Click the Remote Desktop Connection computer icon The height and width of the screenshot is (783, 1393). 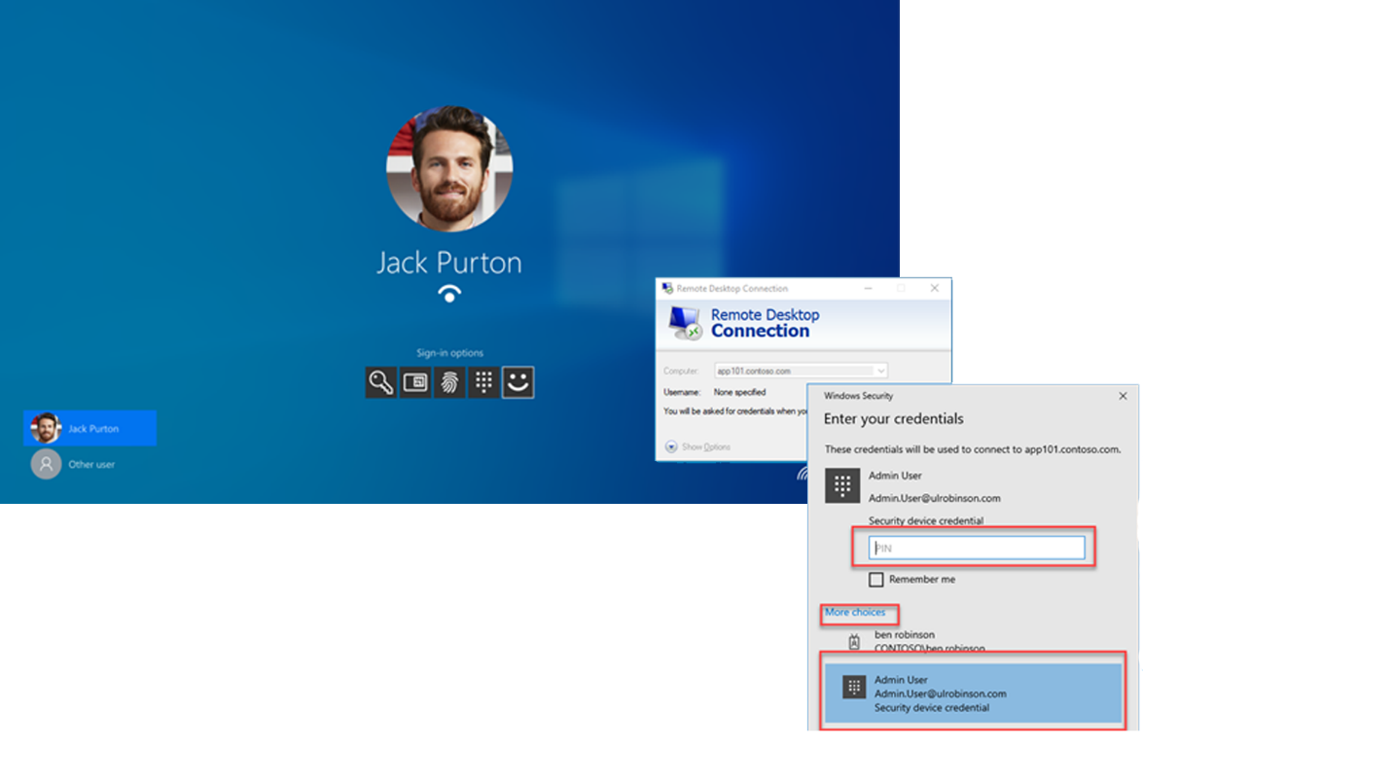click(685, 323)
